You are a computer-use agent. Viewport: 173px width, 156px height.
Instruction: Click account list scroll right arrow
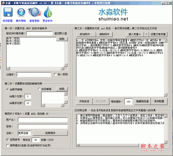coord(62,68)
